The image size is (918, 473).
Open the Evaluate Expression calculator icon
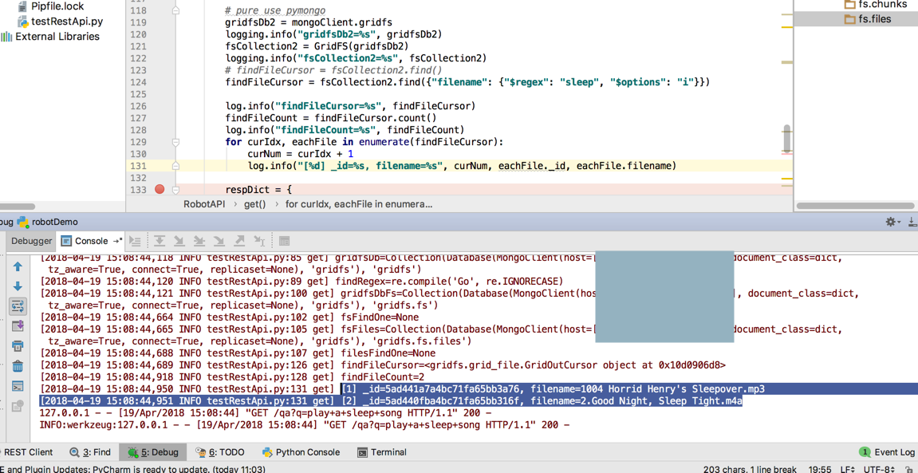(284, 241)
